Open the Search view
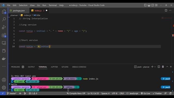This screenshot has width=174, height=98. (x=4, y=19)
